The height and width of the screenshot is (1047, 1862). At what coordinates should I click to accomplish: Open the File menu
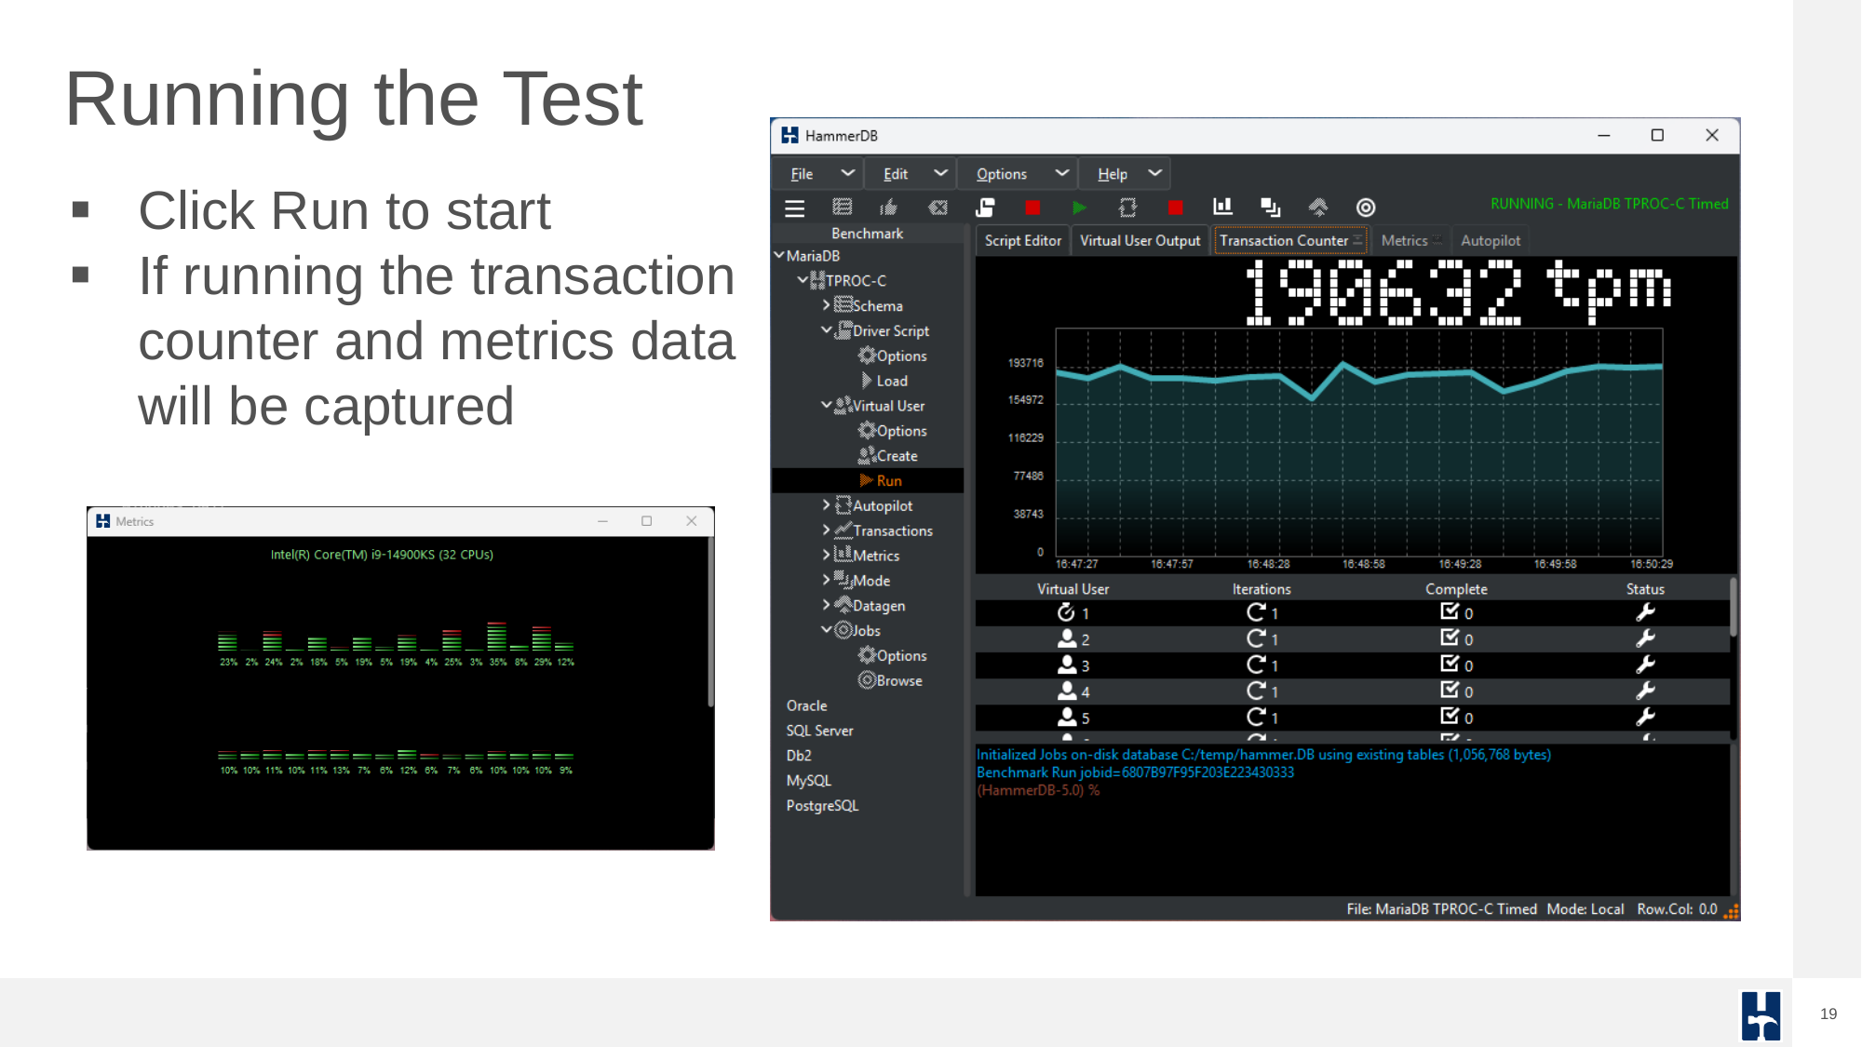802,174
